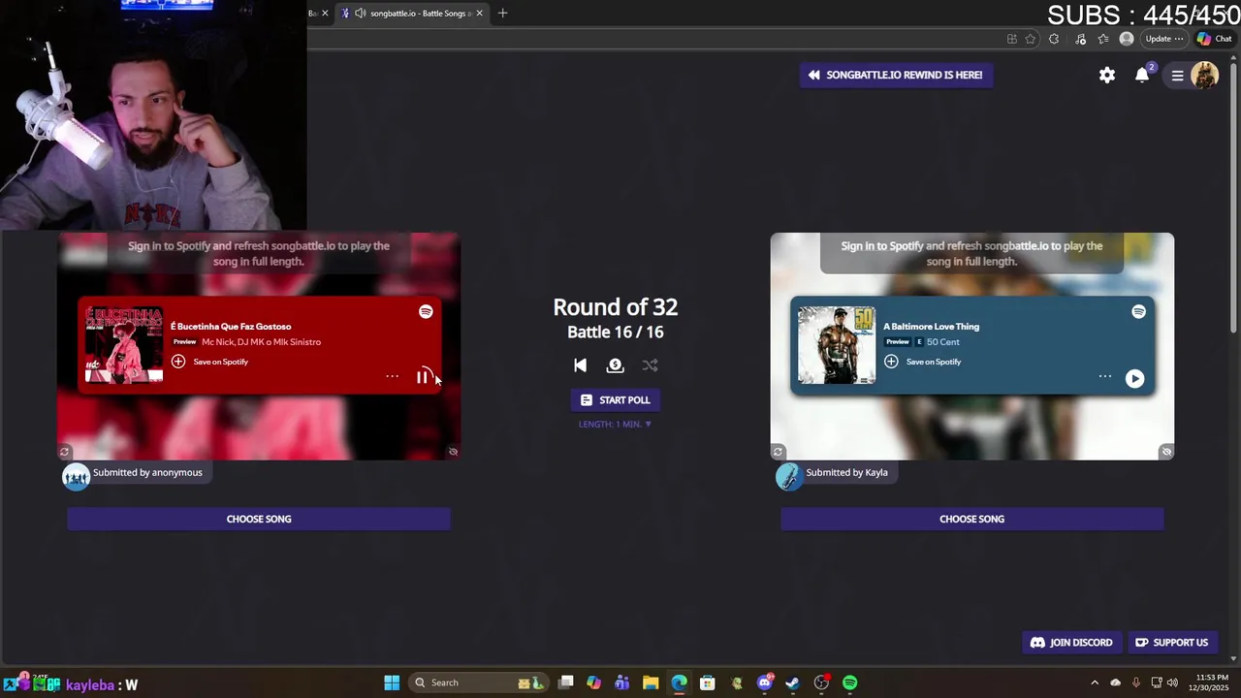The width and height of the screenshot is (1241, 698).
Task: Click the anonymous submitter avatar
Action: coord(76,476)
